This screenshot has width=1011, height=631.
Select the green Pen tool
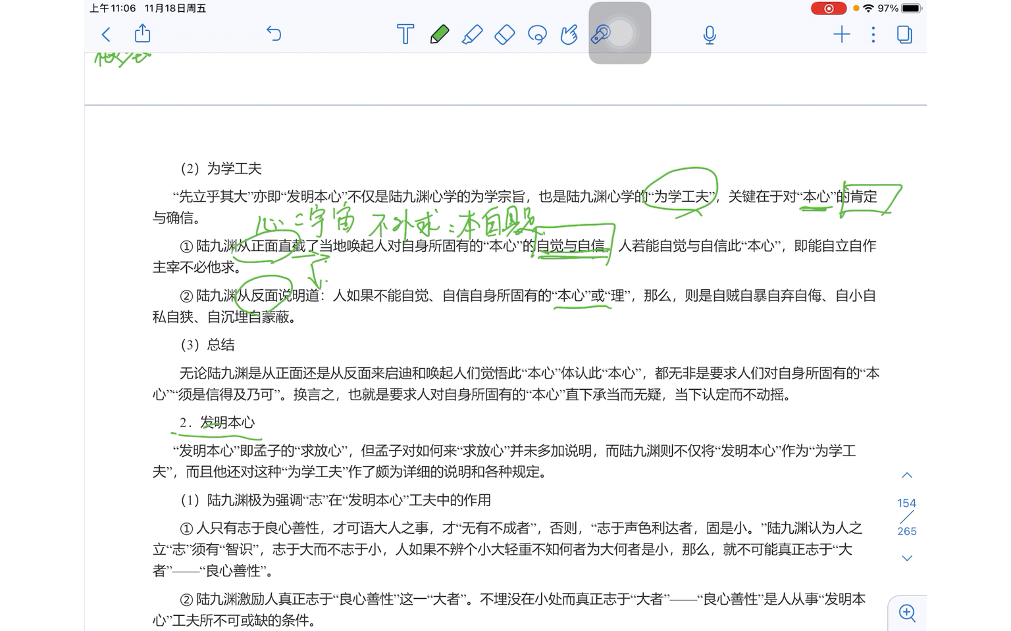tap(439, 34)
